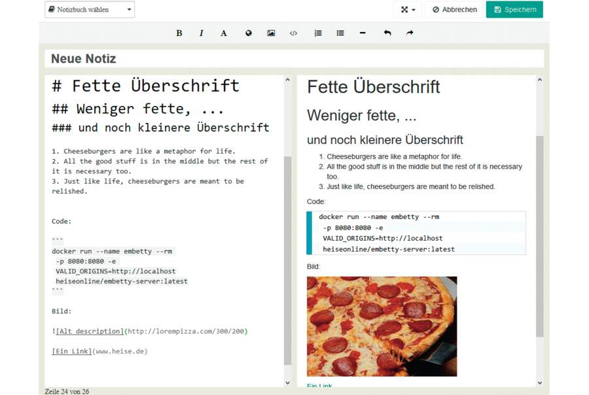
Task: Click the Neue Notiz title field
Action: tap(294, 59)
